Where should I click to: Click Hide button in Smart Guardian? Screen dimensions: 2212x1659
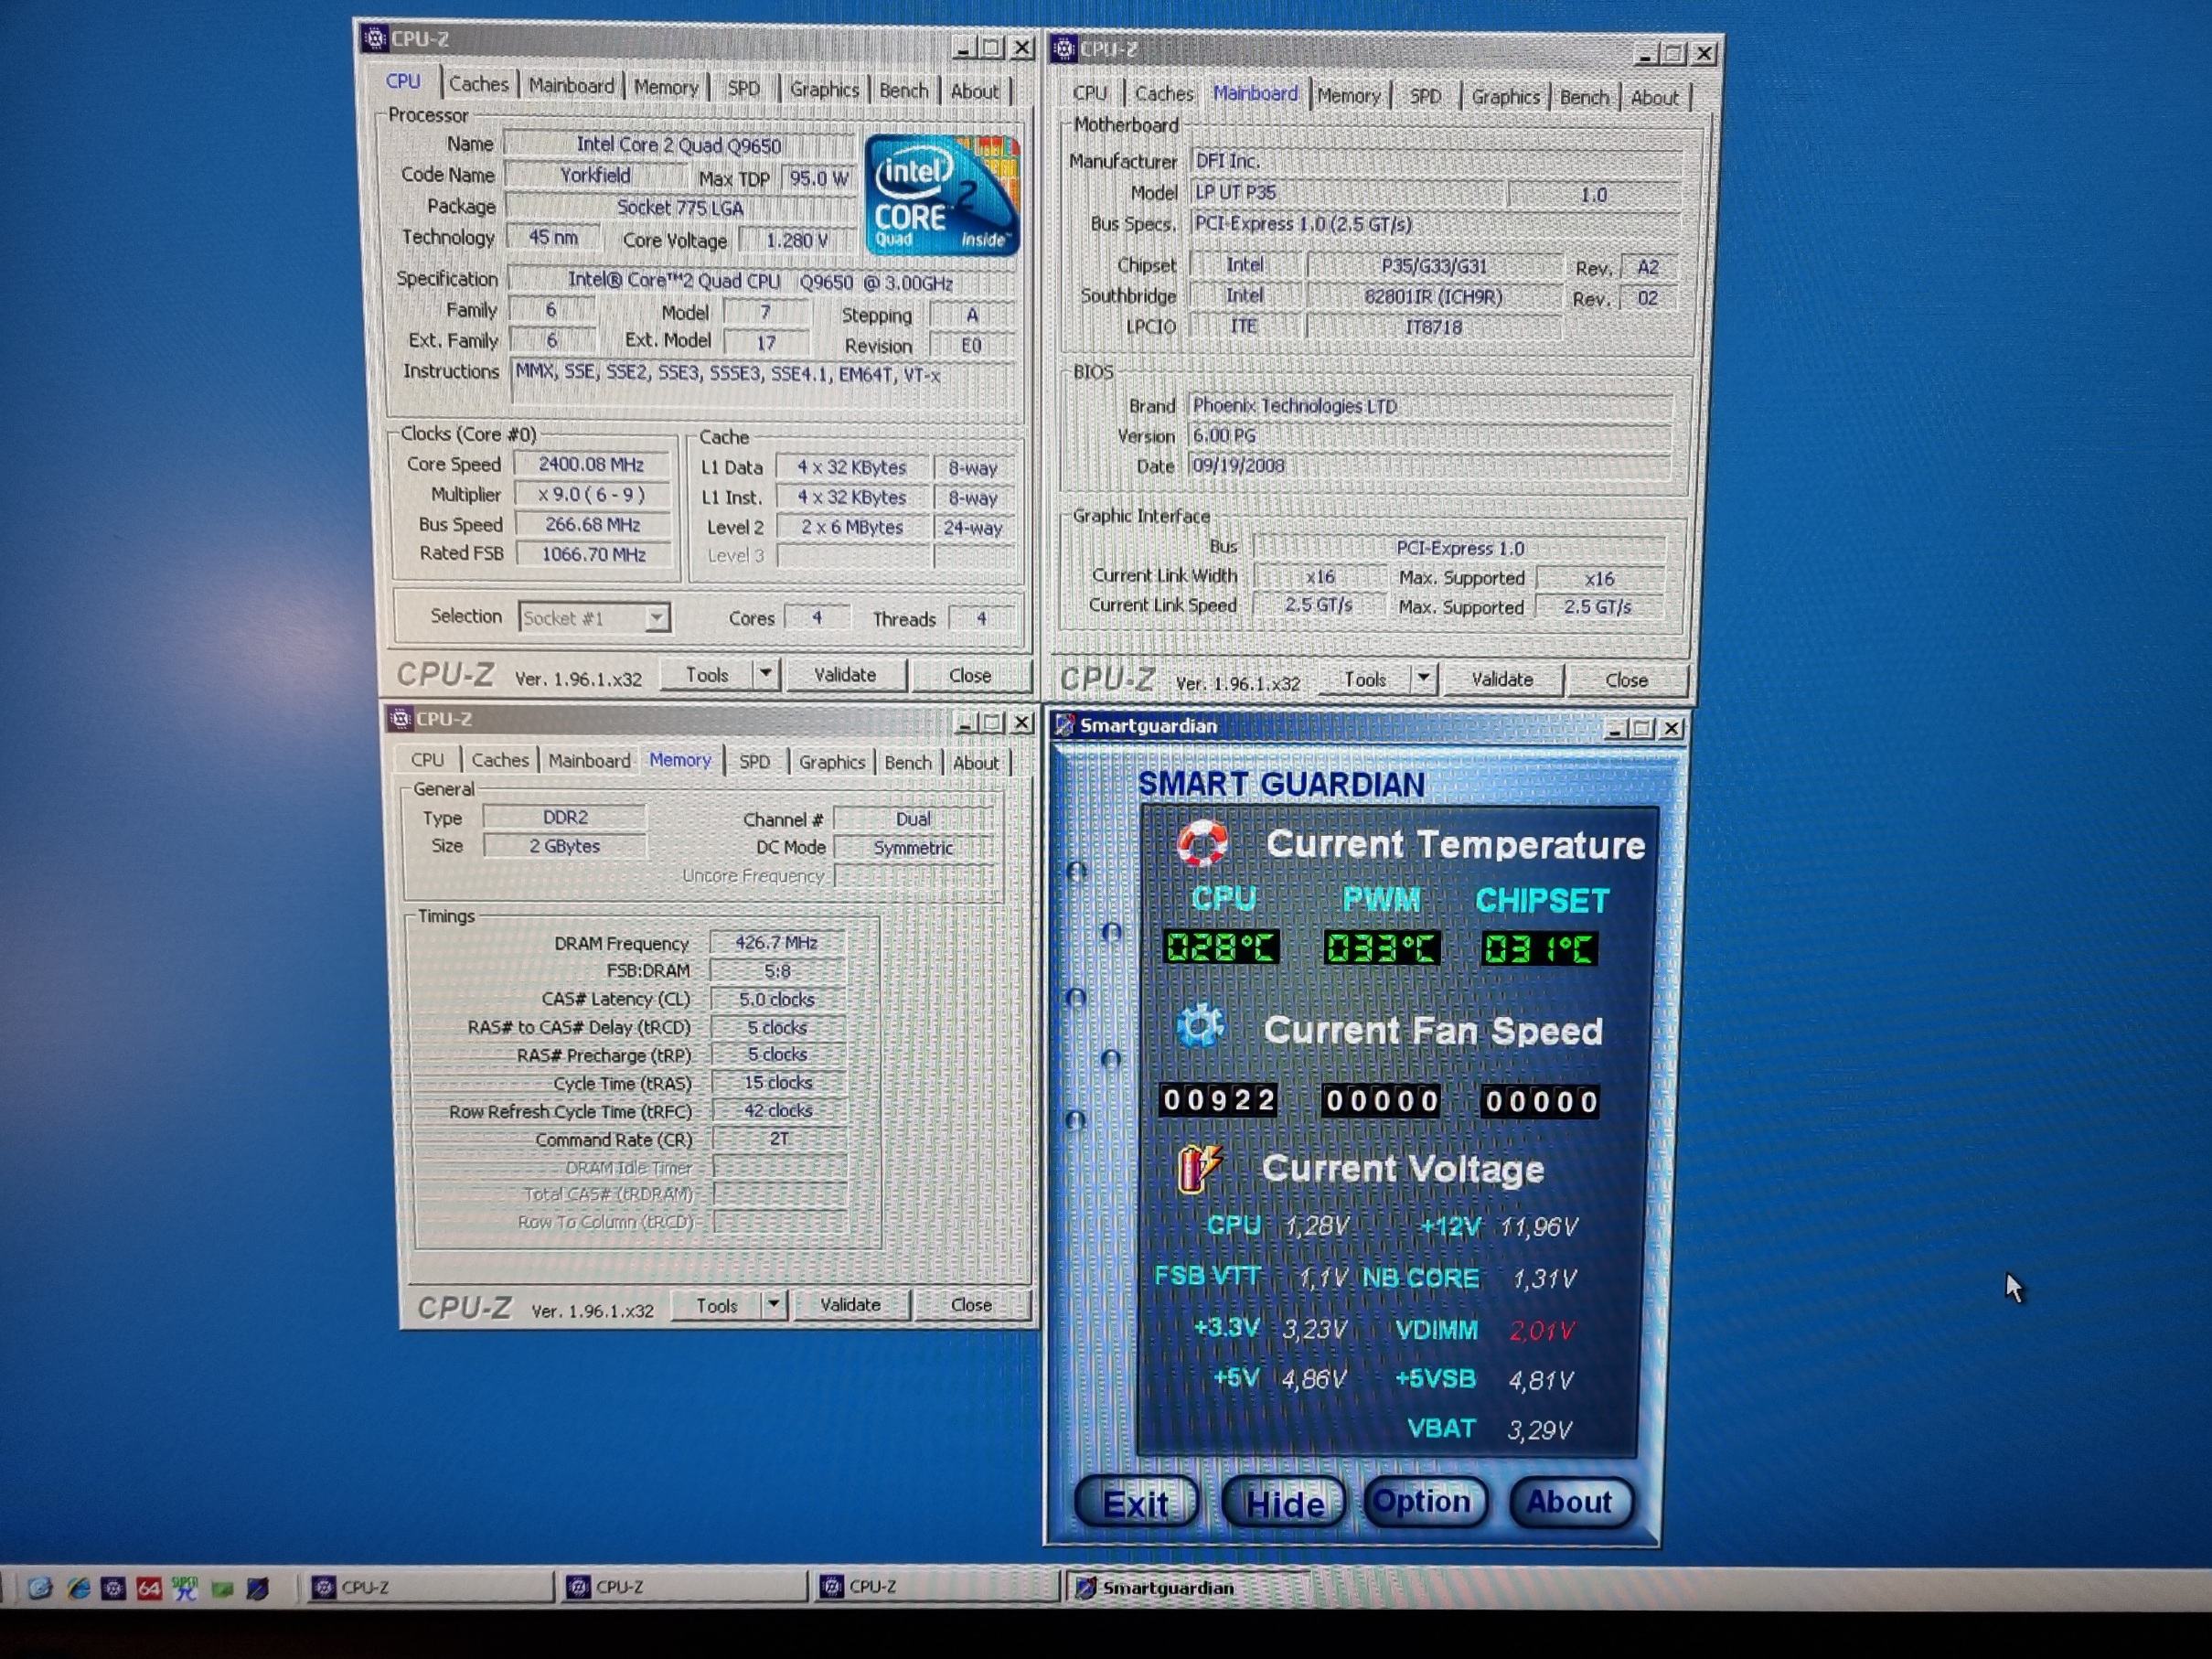tap(1284, 1502)
